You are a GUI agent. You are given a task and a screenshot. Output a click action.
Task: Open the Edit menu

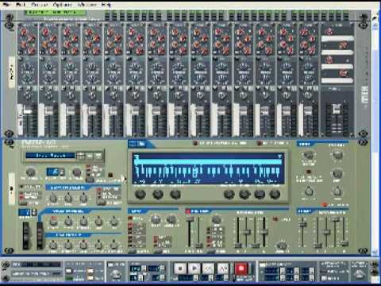click(21, 5)
